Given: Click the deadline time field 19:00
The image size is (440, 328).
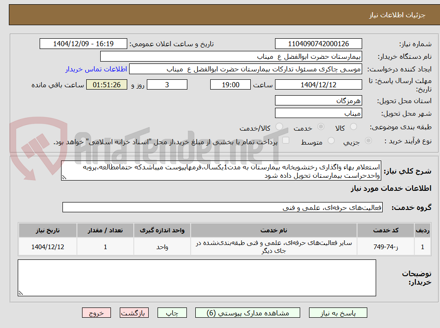Looking at the screenshot, I should click(230, 84).
